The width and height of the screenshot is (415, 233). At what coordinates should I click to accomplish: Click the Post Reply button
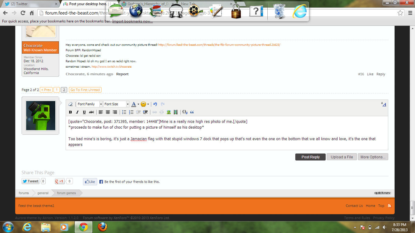[x=310, y=157]
